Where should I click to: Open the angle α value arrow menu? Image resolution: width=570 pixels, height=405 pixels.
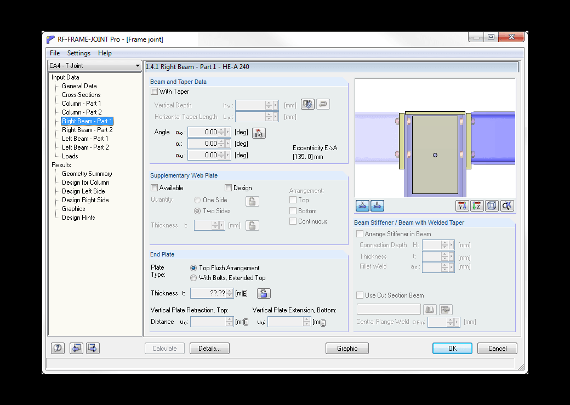(x=228, y=144)
